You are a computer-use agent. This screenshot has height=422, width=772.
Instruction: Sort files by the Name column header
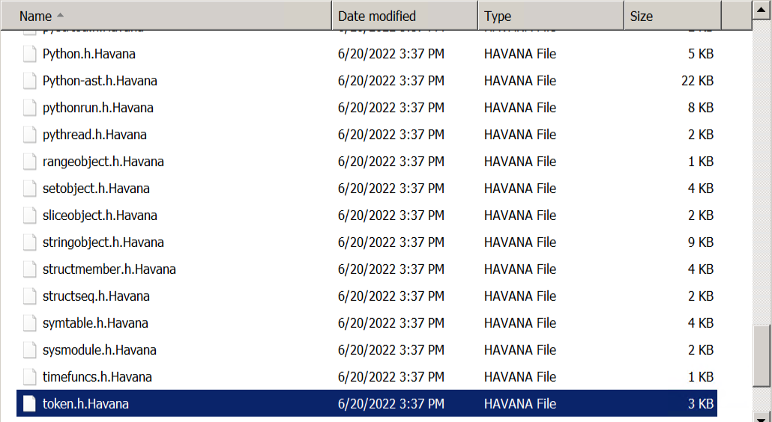coord(36,16)
